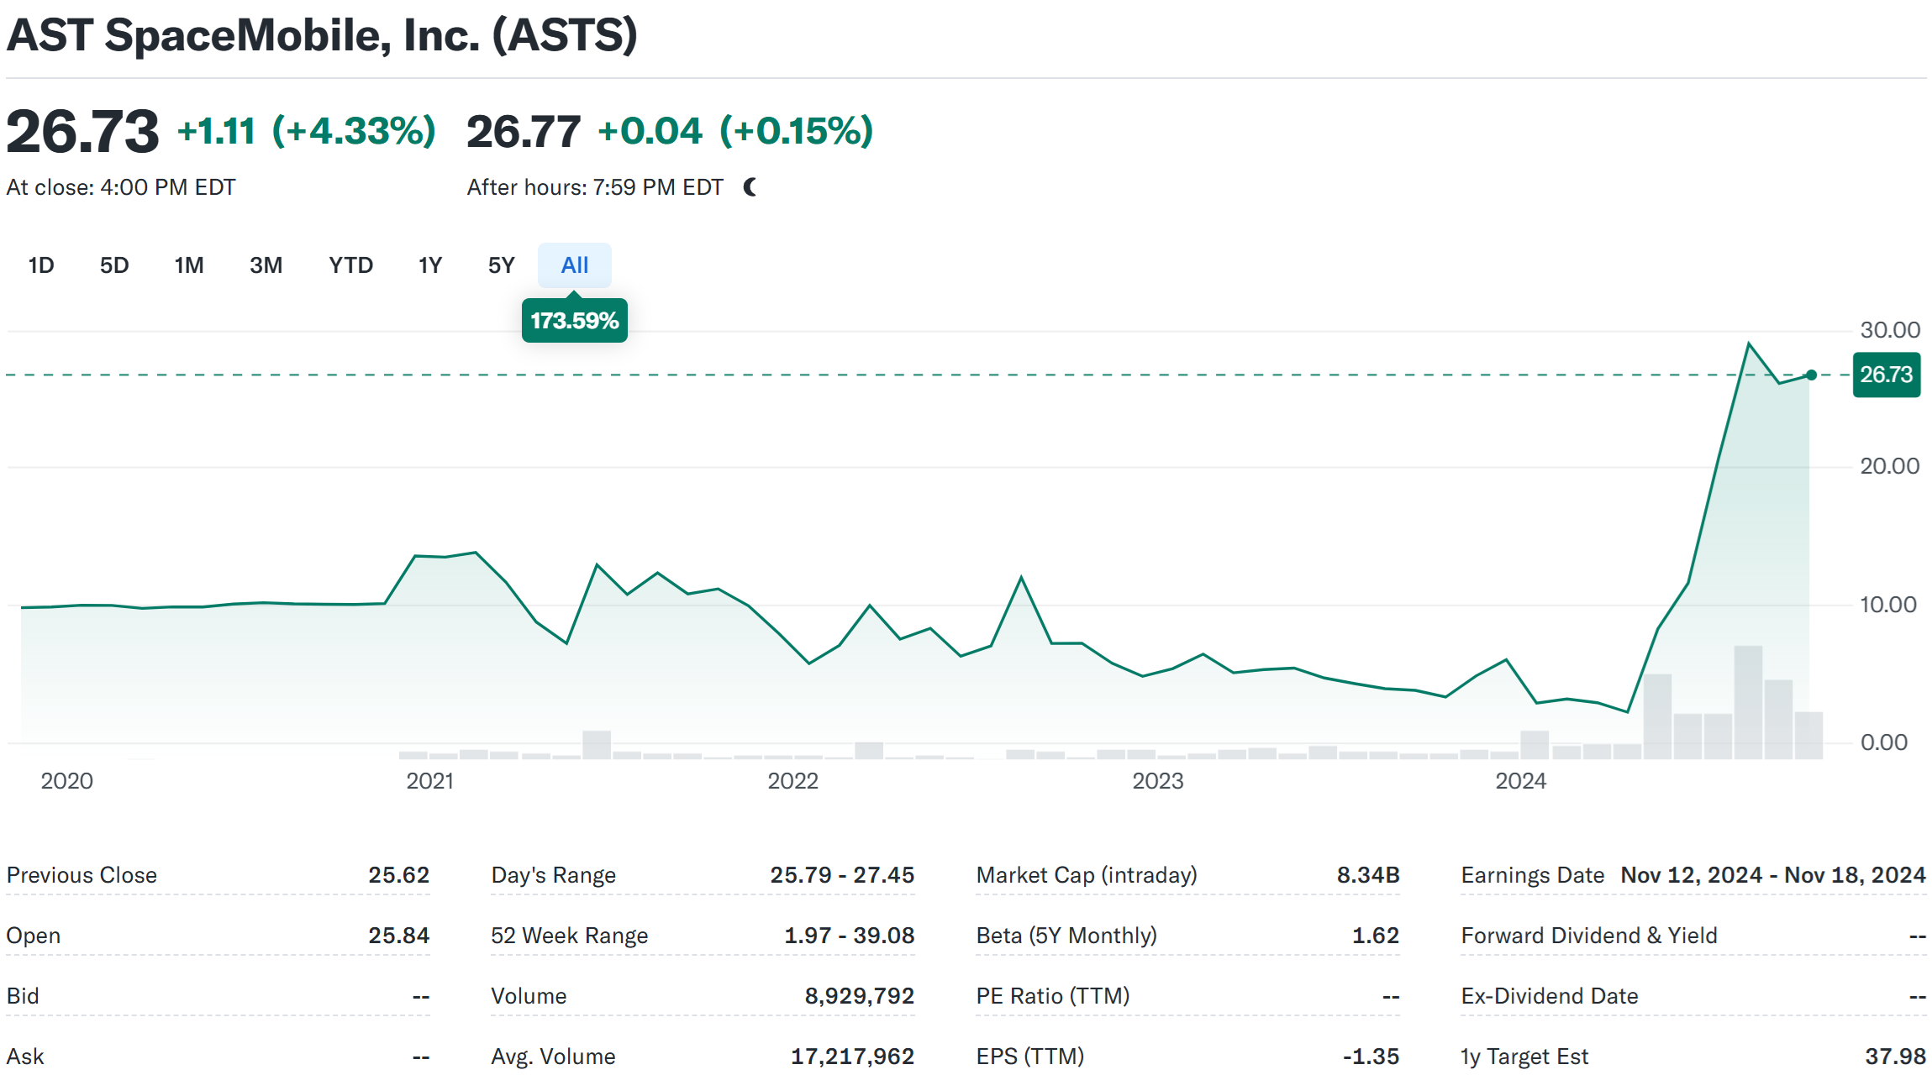Screen dimensions: 1932x1075
Task: Click the Previous Close label
Action: pos(82,875)
